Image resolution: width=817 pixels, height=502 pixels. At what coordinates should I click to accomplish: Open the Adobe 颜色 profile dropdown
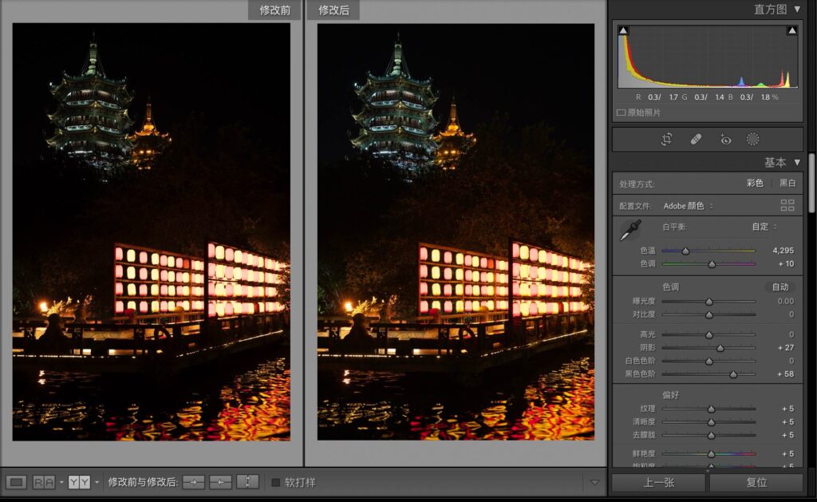pyautogui.click(x=688, y=206)
